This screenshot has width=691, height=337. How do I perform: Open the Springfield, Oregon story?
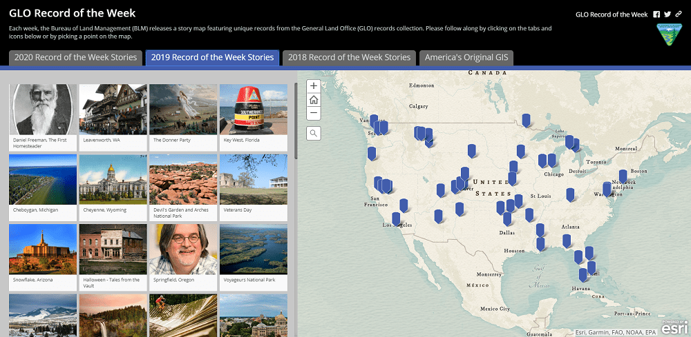183,258
